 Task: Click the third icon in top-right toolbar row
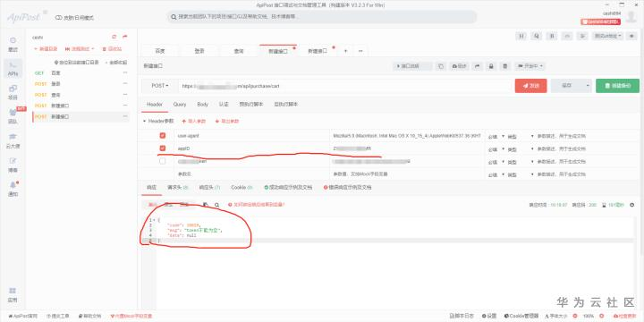(552, 36)
